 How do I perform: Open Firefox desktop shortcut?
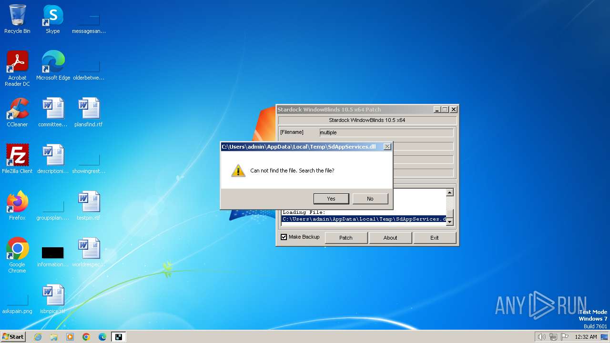[x=17, y=206]
